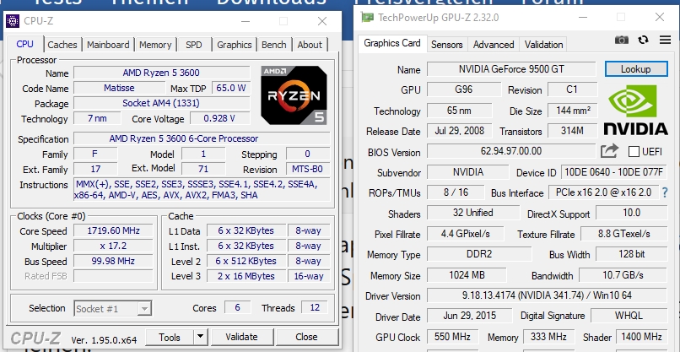Open the Tools dropdown arrow in CPU-Z
This screenshot has height=352, width=680.
click(x=200, y=336)
